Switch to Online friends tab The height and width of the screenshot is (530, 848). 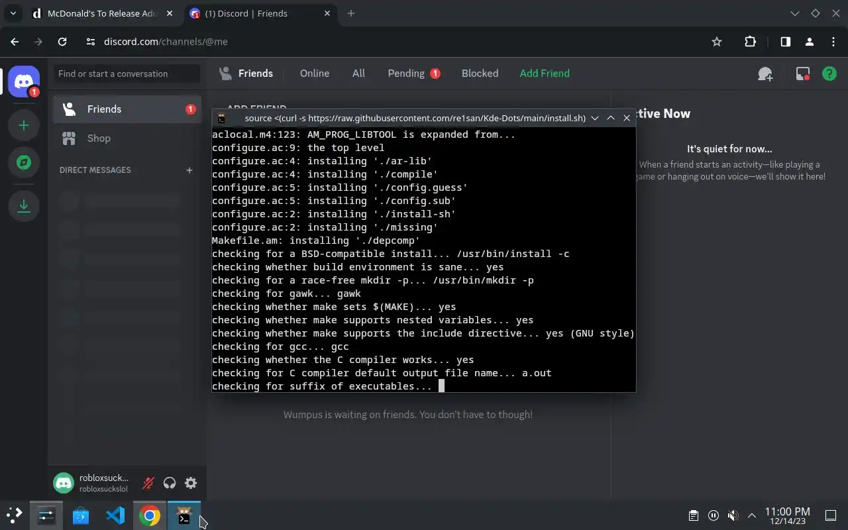click(x=315, y=74)
